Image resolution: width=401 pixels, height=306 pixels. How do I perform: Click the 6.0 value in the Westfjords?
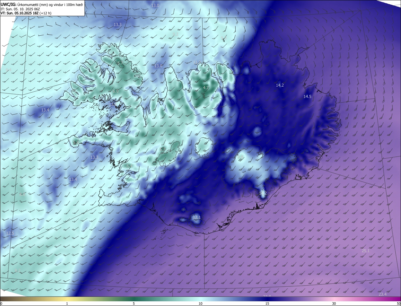click(x=116, y=91)
